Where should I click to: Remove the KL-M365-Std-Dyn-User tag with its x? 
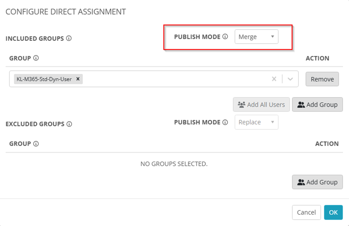tap(78, 79)
